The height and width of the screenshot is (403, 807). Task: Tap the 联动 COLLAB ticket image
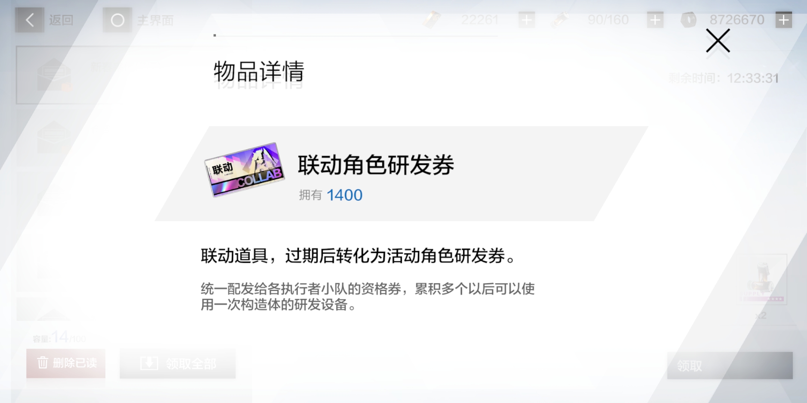point(245,170)
